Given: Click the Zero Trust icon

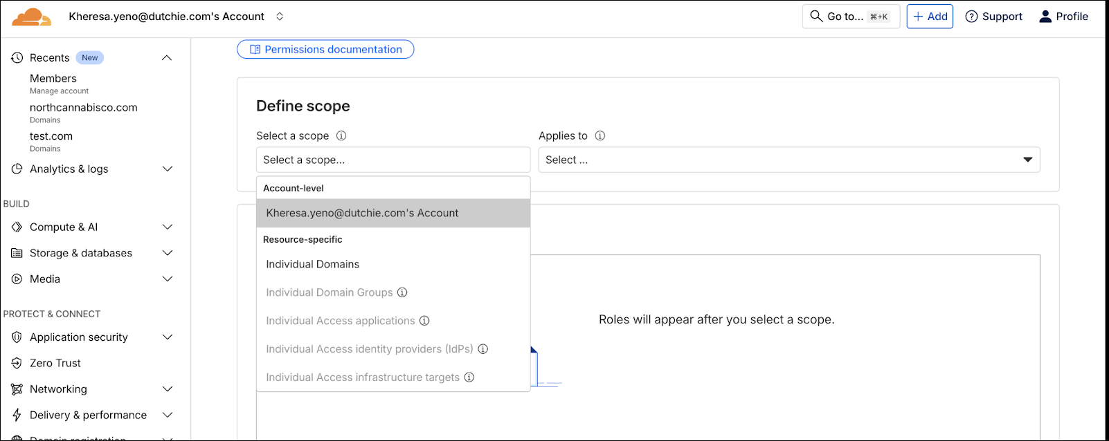Looking at the screenshot, I should click(17, 363).
